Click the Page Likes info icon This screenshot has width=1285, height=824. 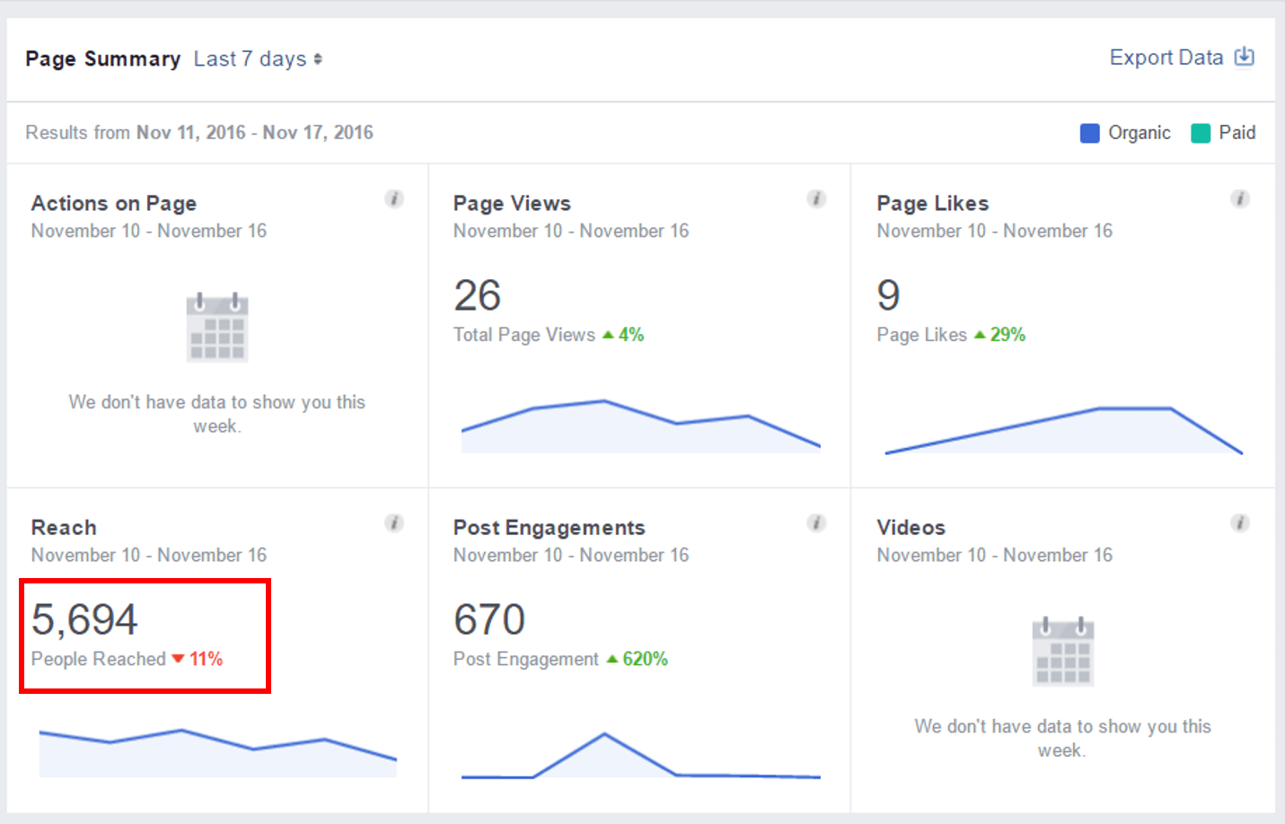1240,199
